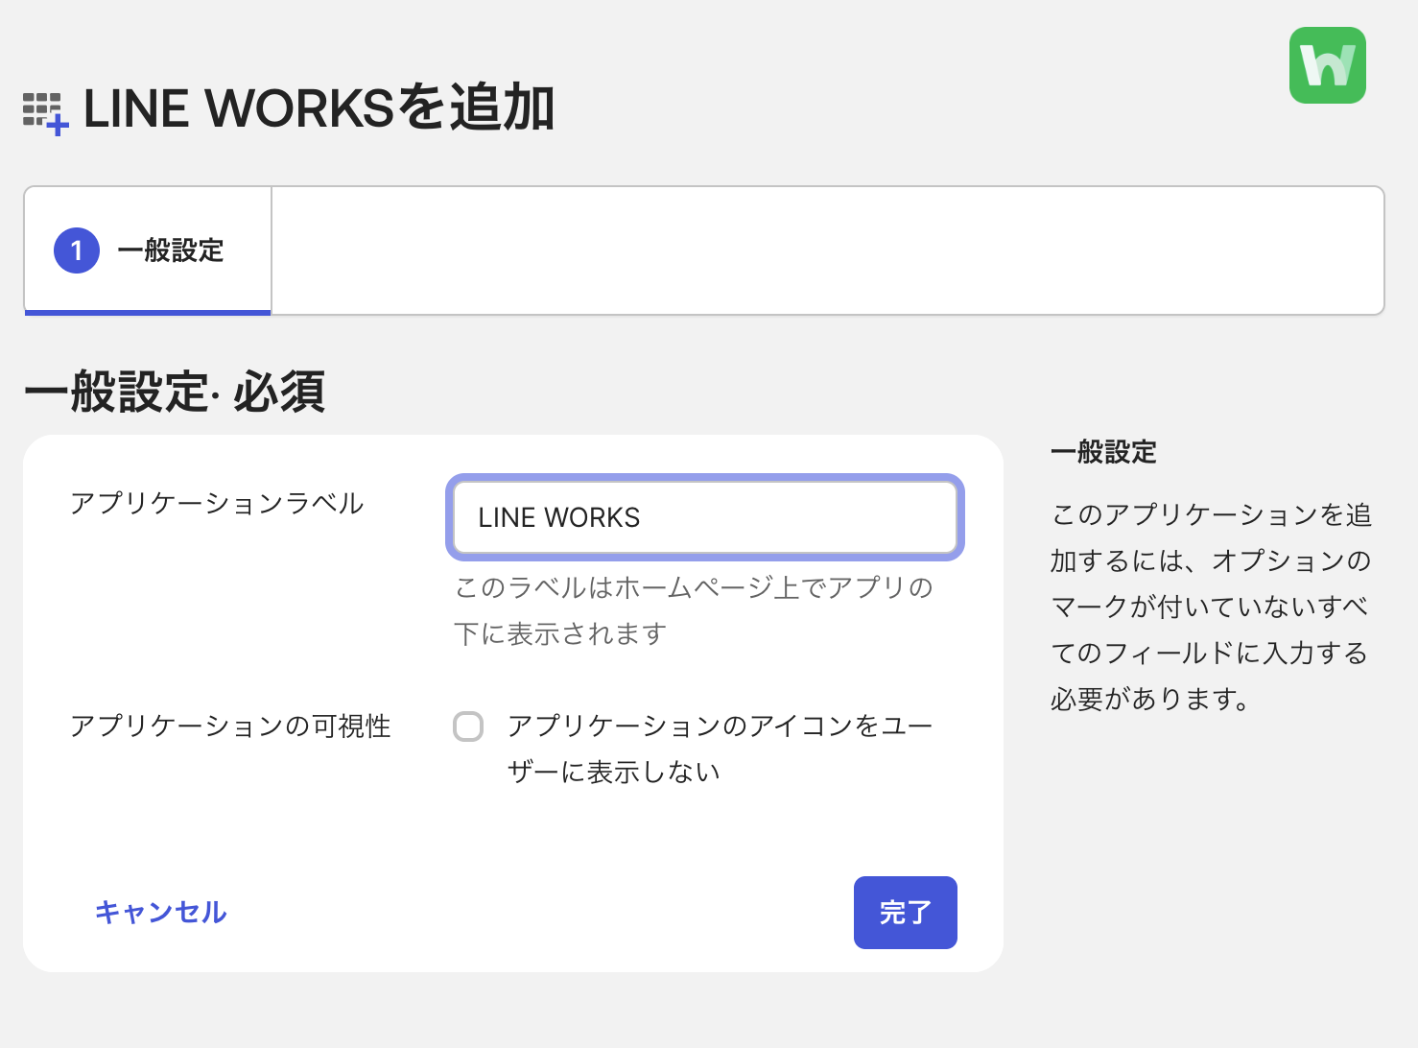Click the 一般設定· 必須 section heading

click(x=176, y=392)
